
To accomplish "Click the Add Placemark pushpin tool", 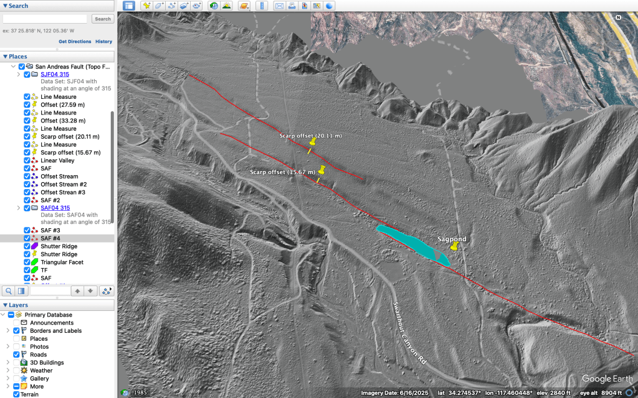I will click(x=146, y=6).
